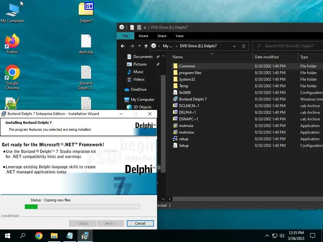Open recent locations dropdown in Explorer

click(139, 46)
